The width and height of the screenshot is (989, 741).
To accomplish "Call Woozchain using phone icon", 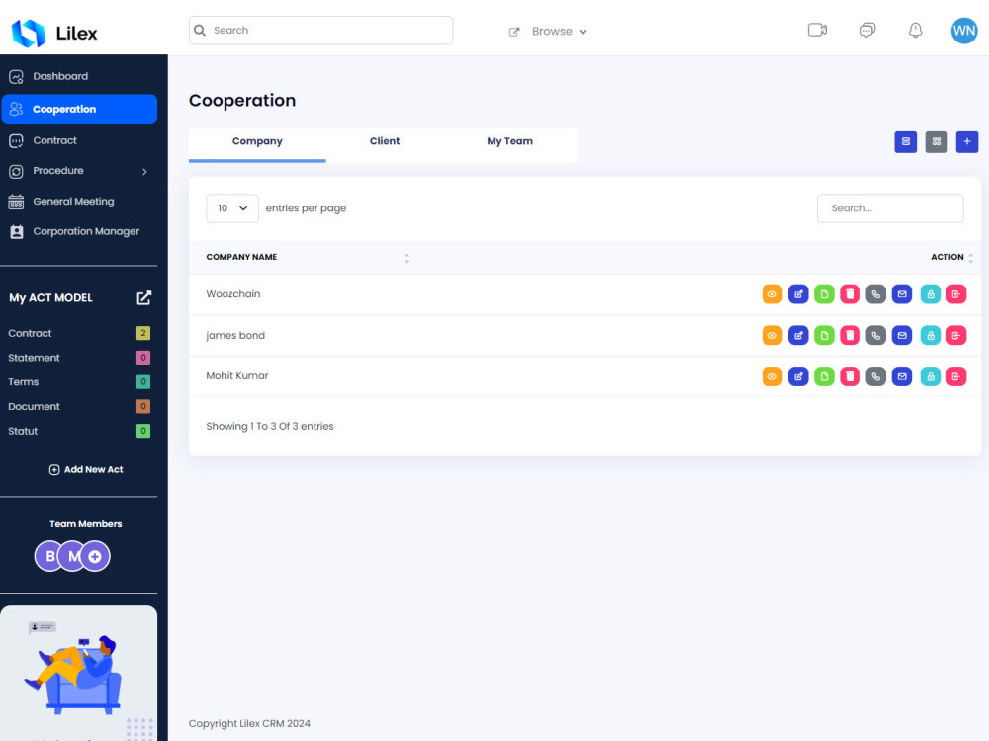I will tap(875, 294).
